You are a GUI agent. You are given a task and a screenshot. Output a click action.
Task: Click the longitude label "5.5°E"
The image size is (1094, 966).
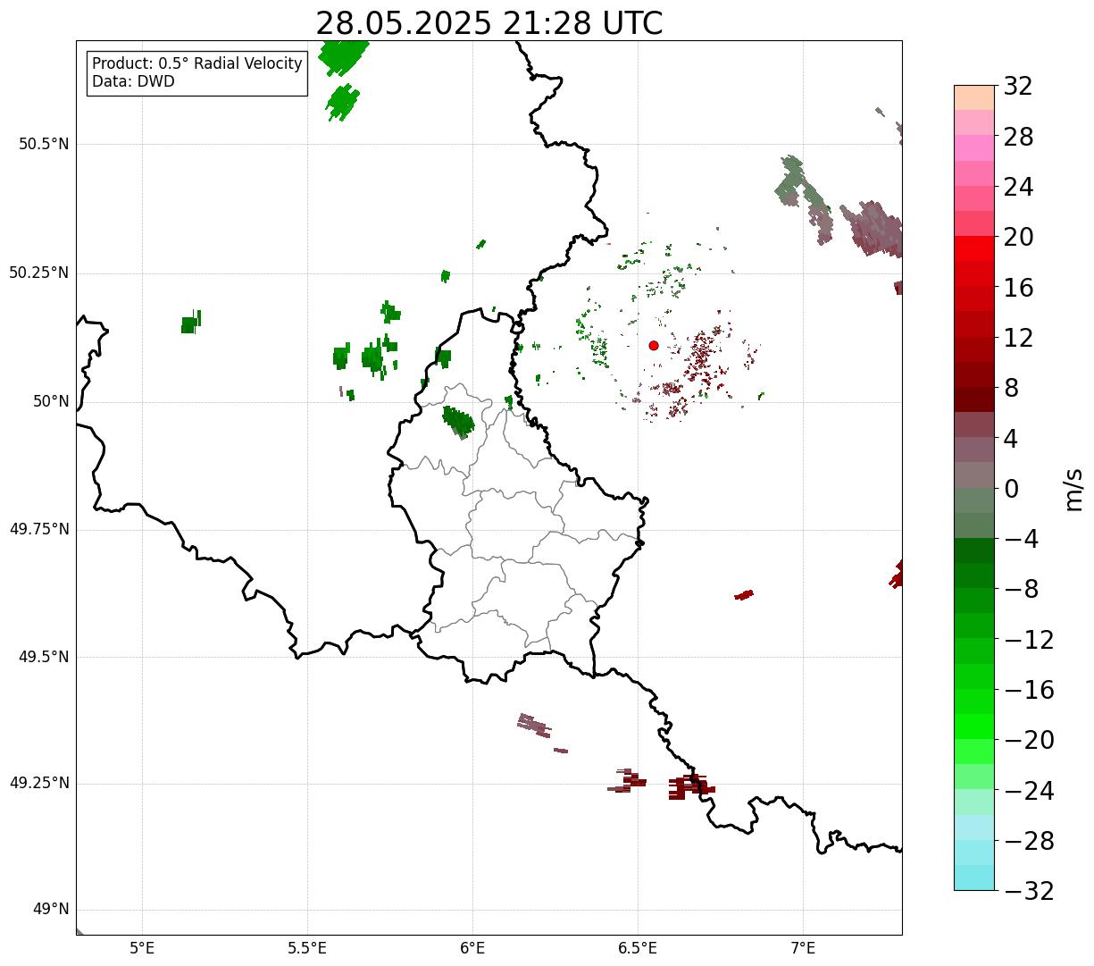[x=307, y=947]
